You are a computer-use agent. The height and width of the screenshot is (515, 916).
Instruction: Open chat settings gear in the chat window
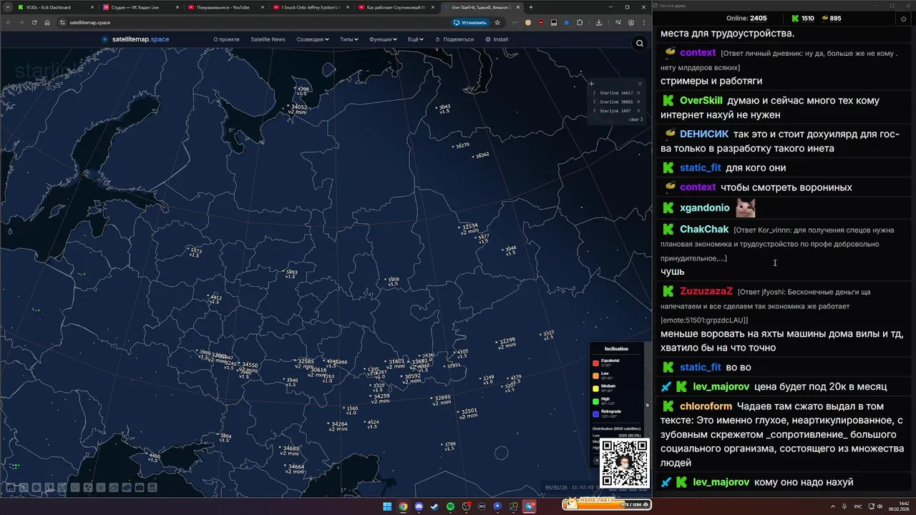(x=903, y=19)
